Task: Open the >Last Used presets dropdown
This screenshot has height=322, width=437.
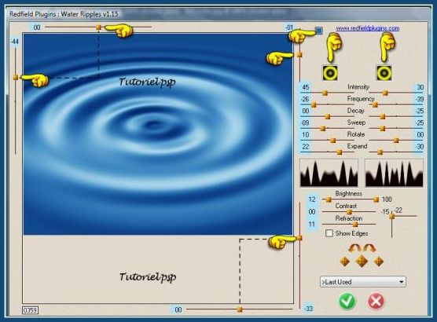Action: pyautogui.click(x=363, y=282)
